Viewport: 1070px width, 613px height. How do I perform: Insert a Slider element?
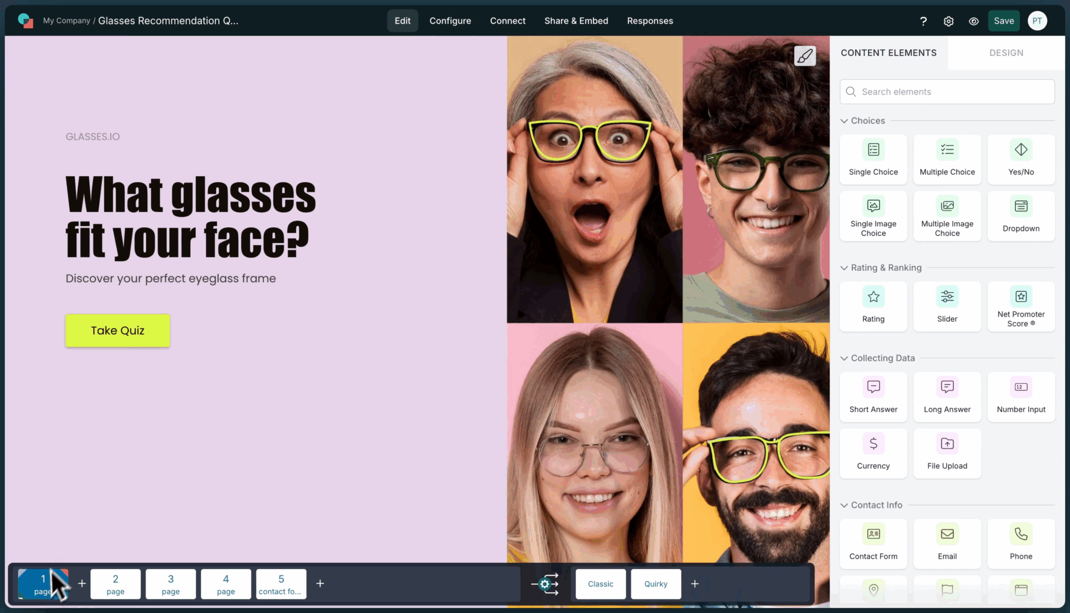[947, 306]
